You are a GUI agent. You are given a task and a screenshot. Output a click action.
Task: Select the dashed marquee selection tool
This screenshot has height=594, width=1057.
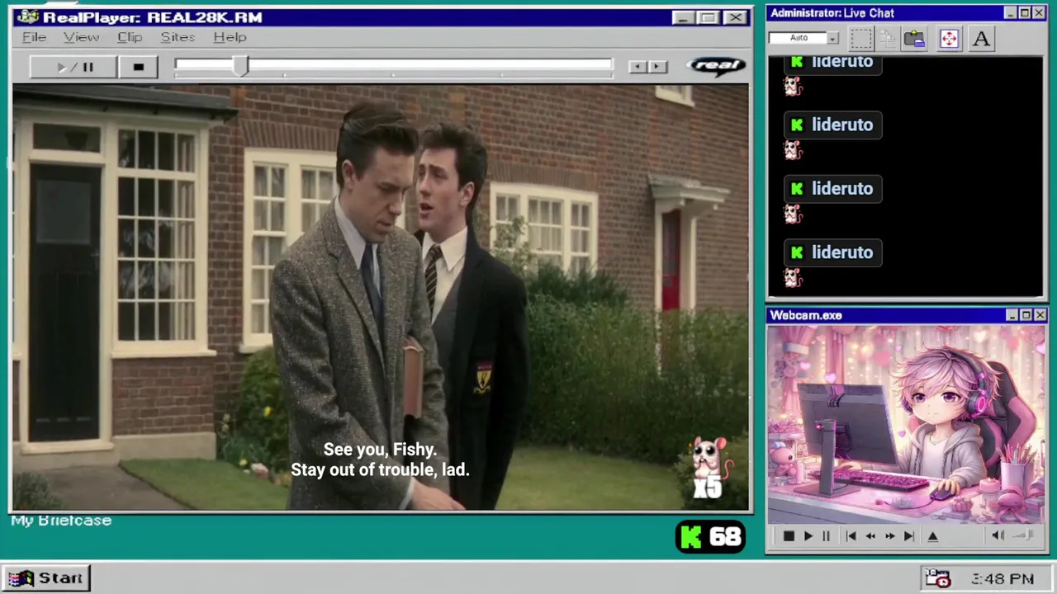(x=861, y=38)
